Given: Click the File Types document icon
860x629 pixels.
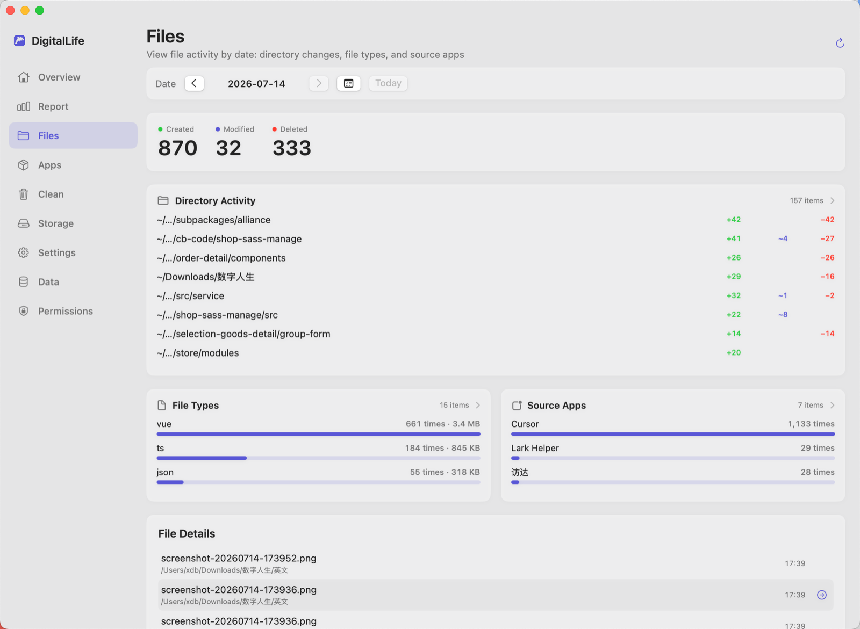Looking at the screenshot, I should 162,406.
